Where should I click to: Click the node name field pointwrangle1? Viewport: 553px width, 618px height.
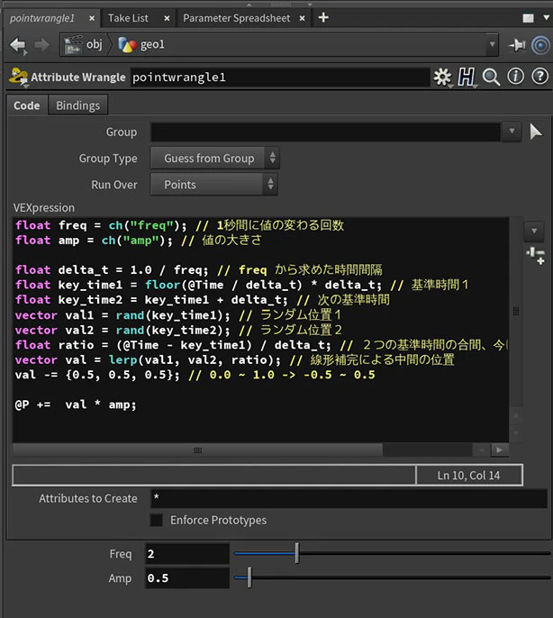click(x=280, y=77)
